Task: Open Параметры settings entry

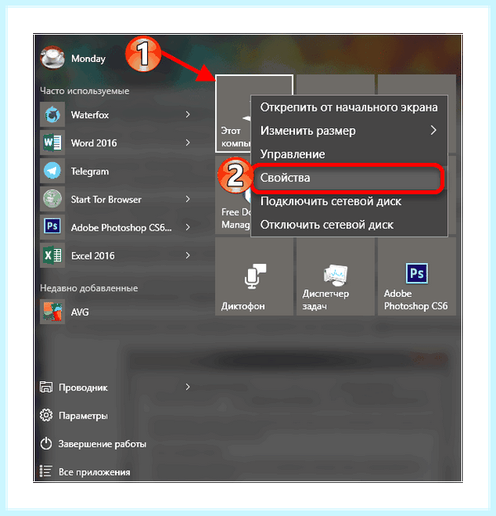Action: 83,416
